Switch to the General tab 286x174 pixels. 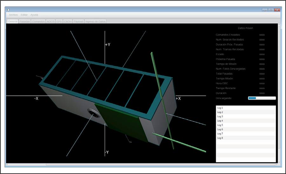point(13,21)
